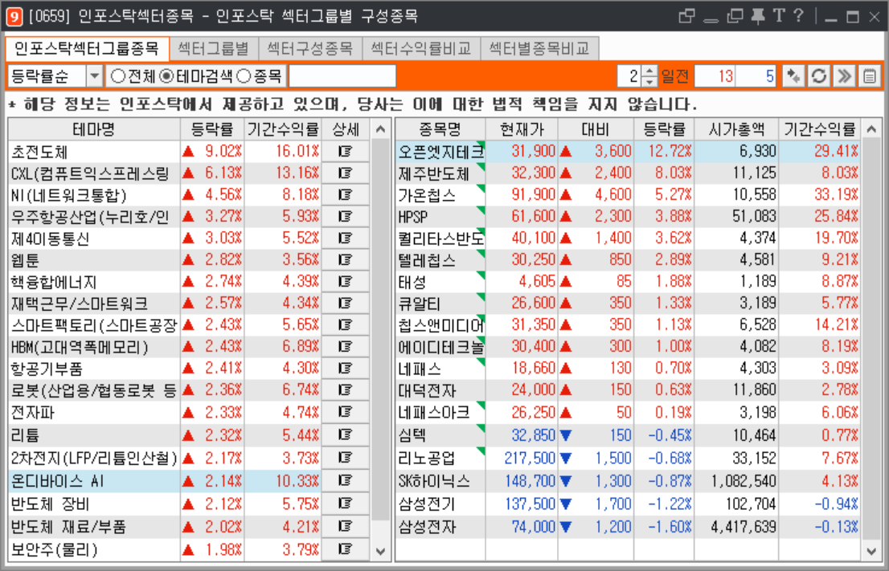The width and height of the screenshot is (889, 571).
Task: Switch to 인포스탁섹터그룹종목 tab
Action: (87, 49)
